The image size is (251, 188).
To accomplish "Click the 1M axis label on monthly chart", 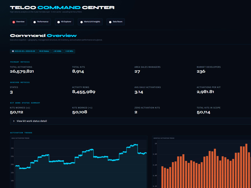I will pos(156,144).
